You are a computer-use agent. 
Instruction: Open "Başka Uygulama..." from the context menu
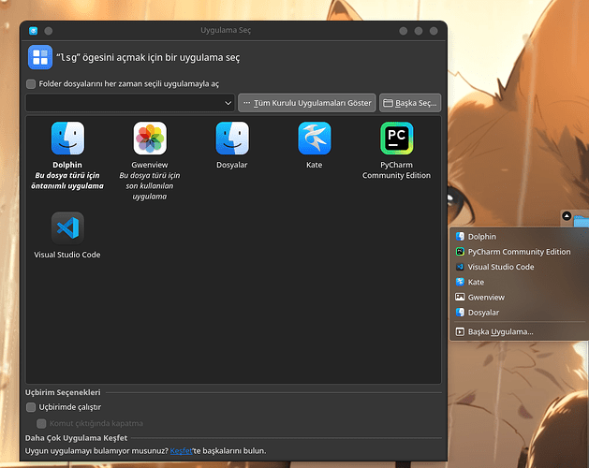coord(500,331)
